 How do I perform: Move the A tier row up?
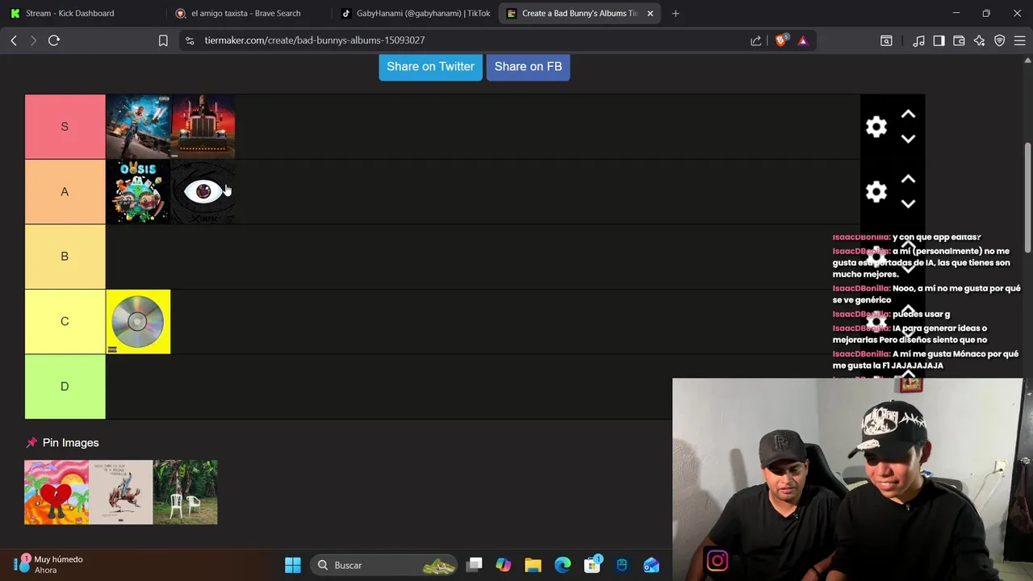tap(908, 179)
